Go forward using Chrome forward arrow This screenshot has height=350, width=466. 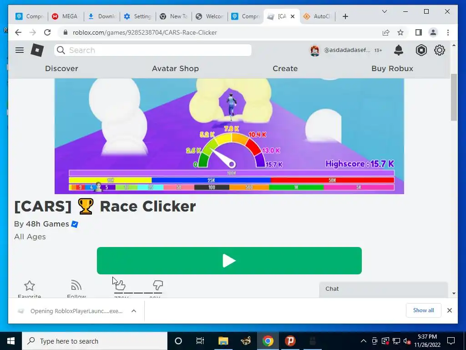tap(33, 32)
